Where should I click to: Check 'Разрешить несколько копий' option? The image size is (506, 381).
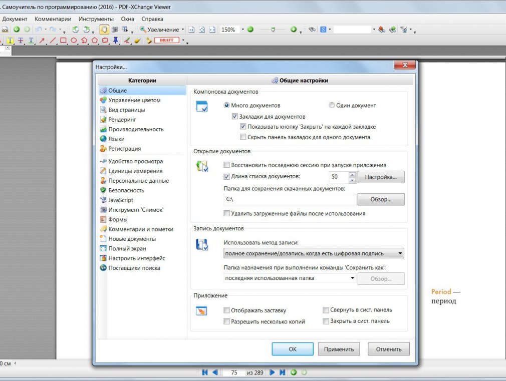(226, 321)
